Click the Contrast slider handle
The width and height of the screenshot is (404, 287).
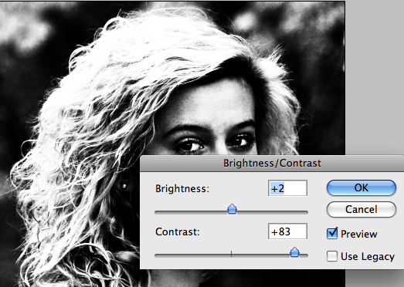tap(294, 252)
